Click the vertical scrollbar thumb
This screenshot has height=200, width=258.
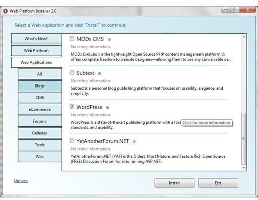(244, 139)
